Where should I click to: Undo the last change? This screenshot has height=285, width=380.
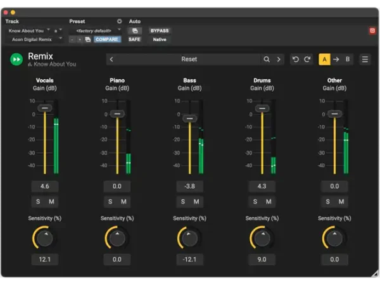click(x=295, y=60)
